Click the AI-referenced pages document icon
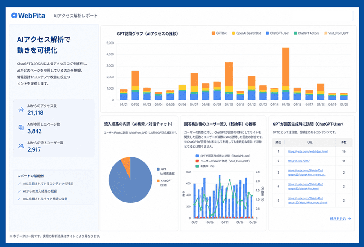This screenshot has height=247, width=364. click(x=21, y=128)
